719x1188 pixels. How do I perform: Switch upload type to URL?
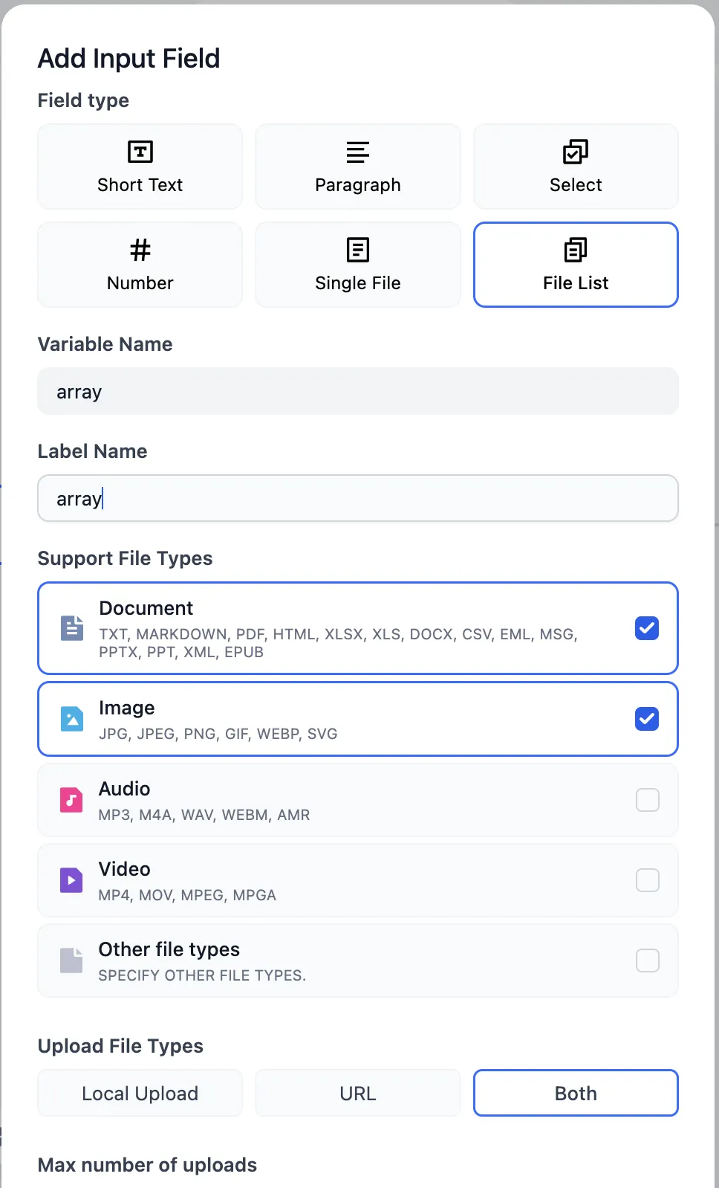tap(357, 1093)
